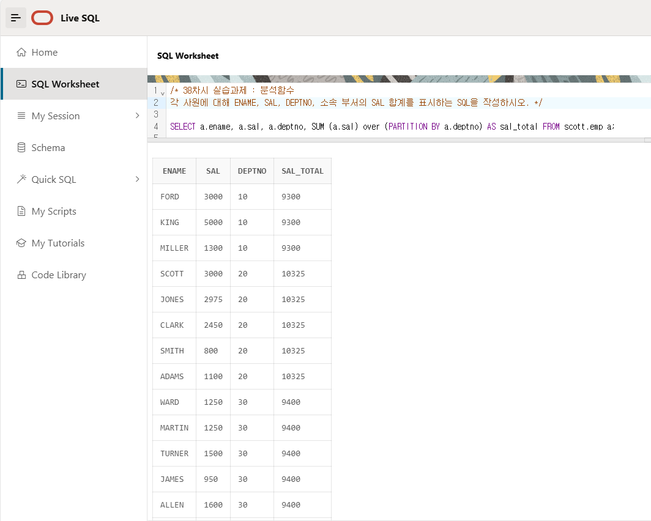
Task: Fold the comment block at line 1
Action: pyautogui.click(x=163, y=92)
